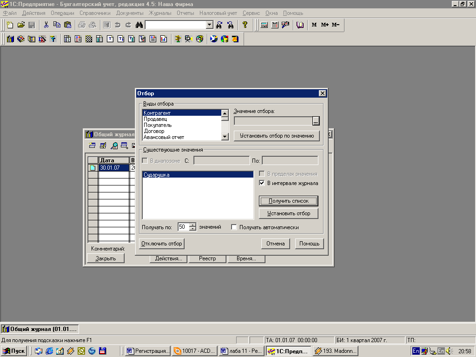476x357 pixels.
Task: Click the binoculars Find icon
Action: 139,25
